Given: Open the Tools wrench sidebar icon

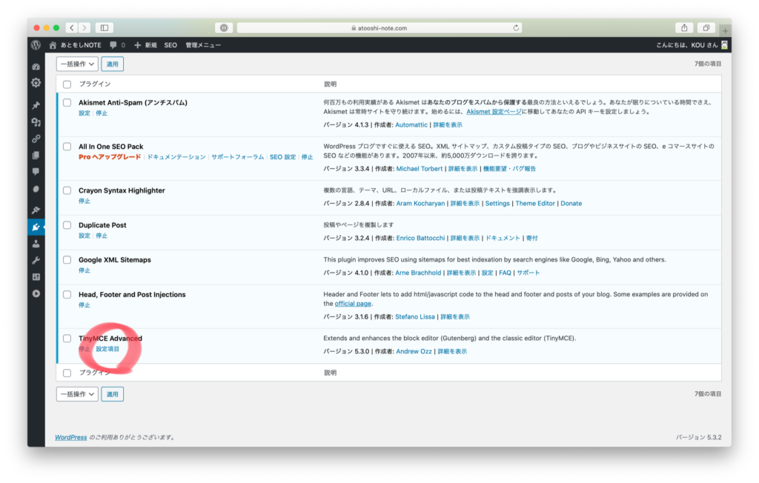Looking at the screenshot, I should 36,260.
